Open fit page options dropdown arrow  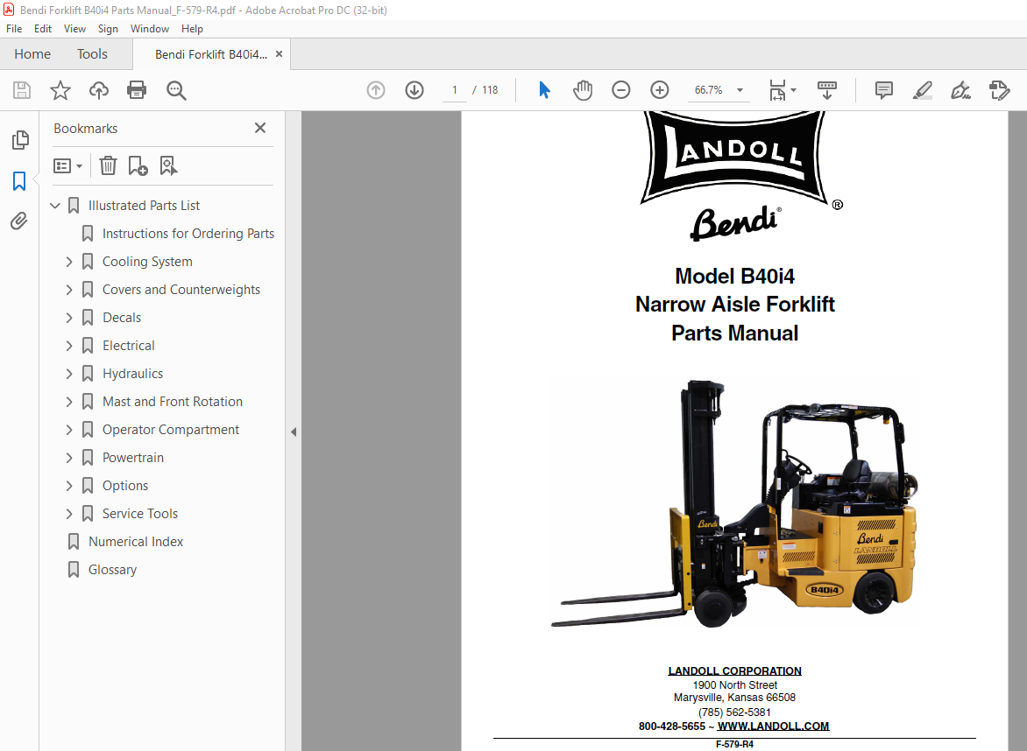point(794,90)
